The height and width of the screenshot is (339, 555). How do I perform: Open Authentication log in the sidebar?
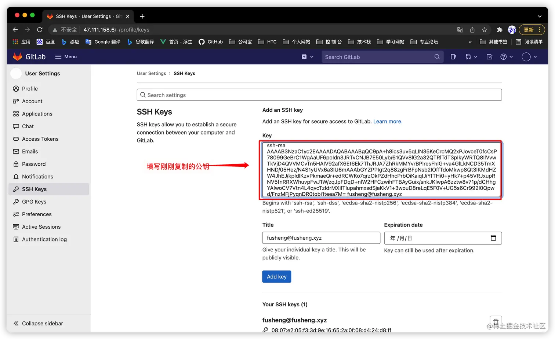tap(48, 239)
